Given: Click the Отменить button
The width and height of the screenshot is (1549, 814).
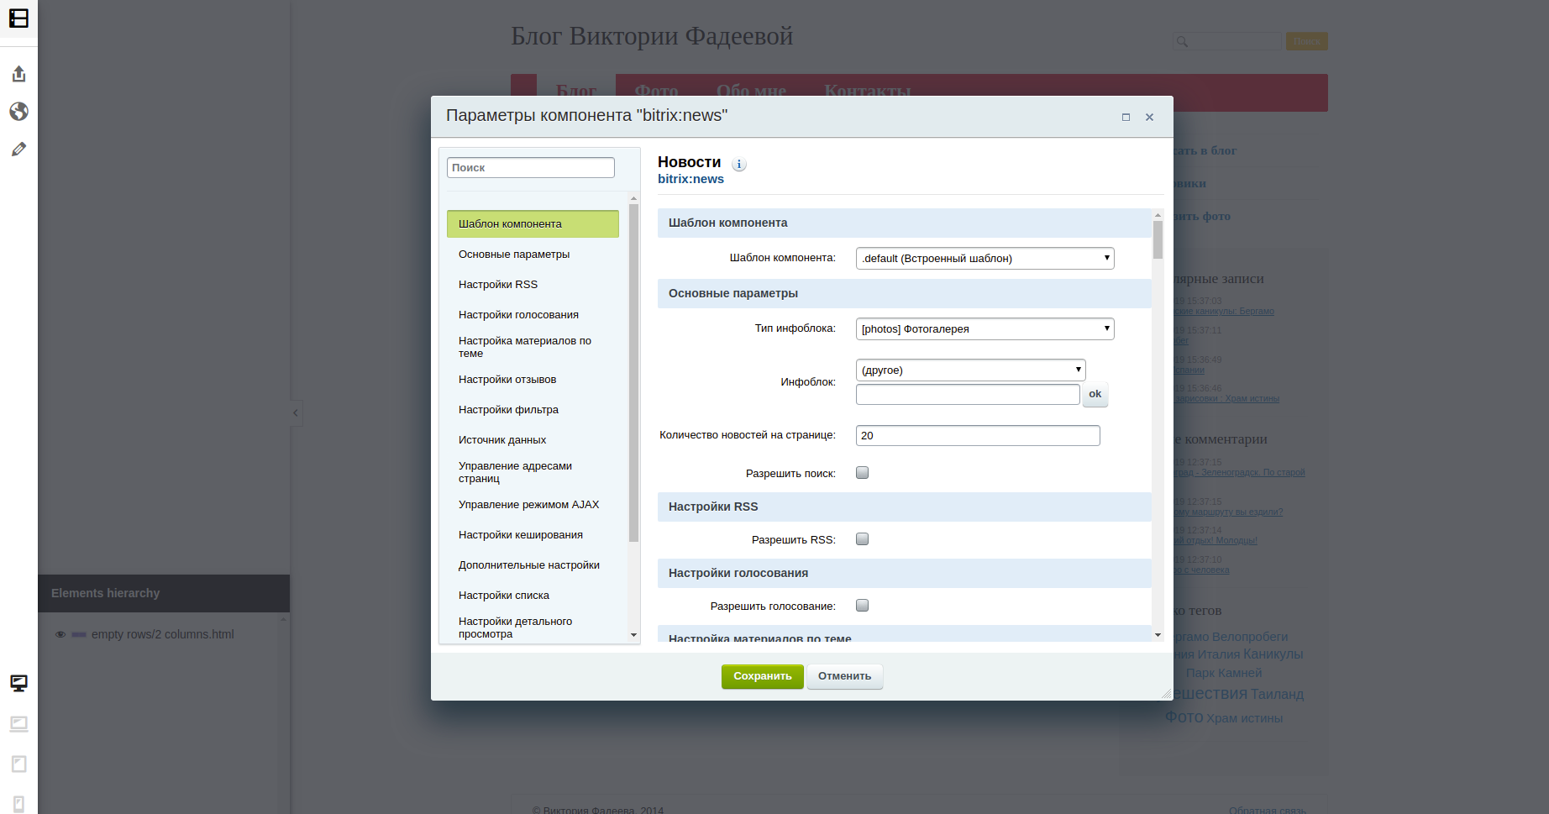Looking at the screenshot, I should pos(844,676).
